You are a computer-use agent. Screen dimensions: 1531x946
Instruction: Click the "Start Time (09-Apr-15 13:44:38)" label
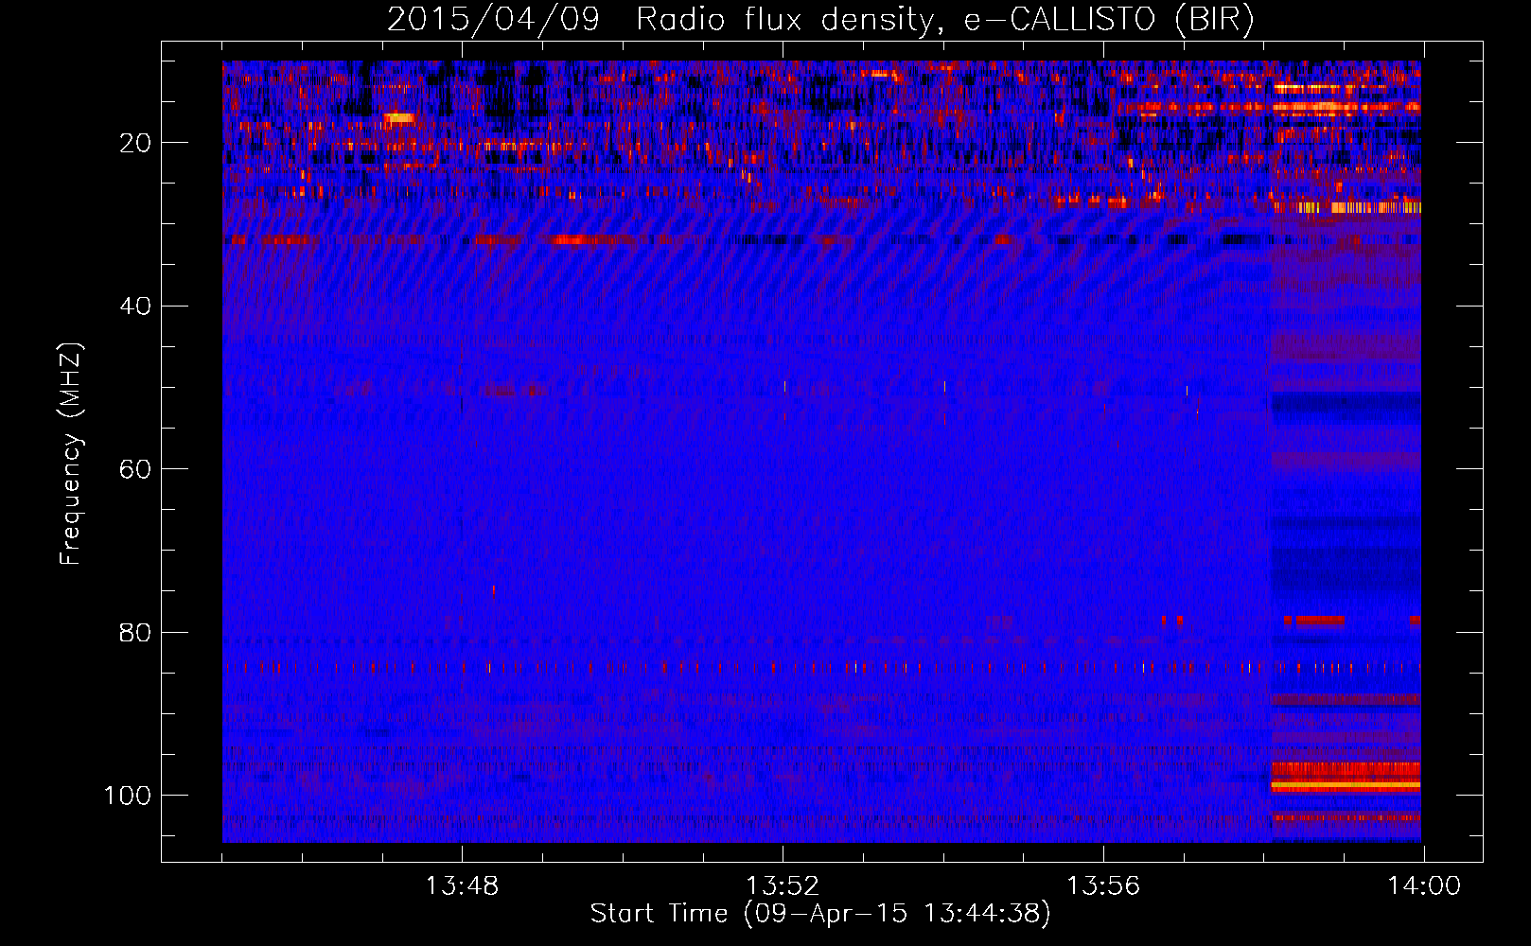coord(820,914)
